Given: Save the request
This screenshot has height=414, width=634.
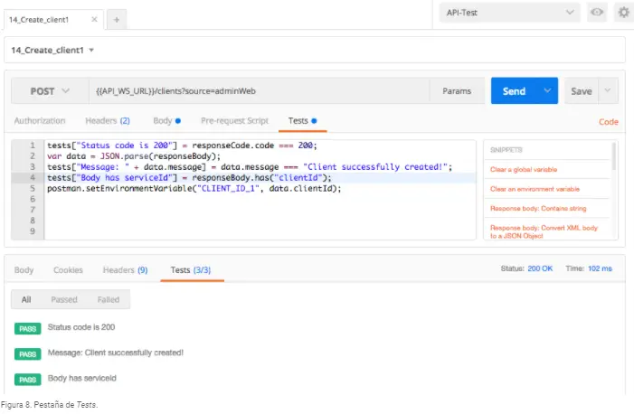Looking at the screenshot, I should tap(581, 91).
